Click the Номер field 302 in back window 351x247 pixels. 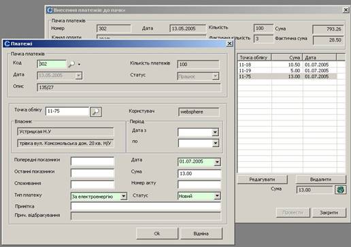tap(114, 29)
